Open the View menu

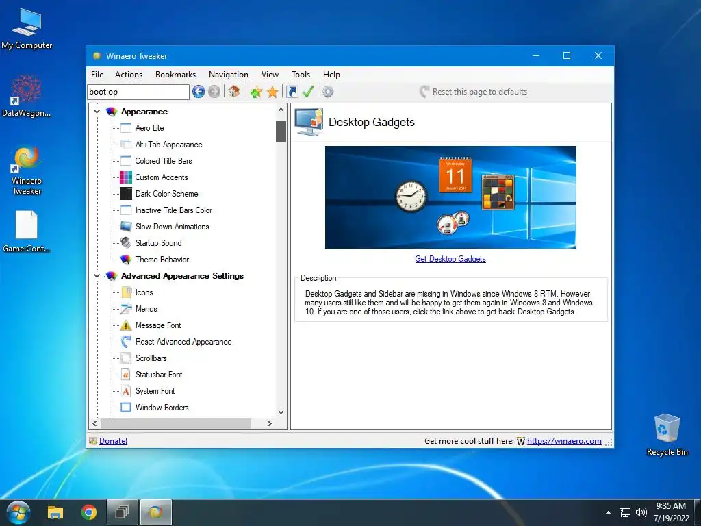[270, 75]
